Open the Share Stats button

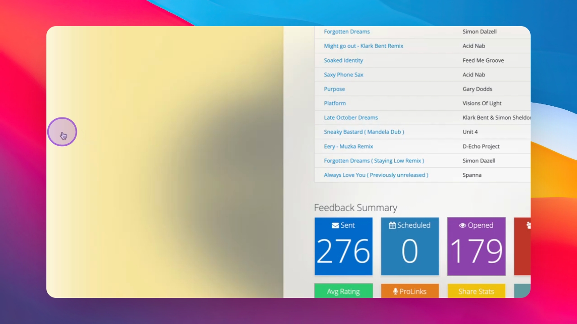(476, 291)
